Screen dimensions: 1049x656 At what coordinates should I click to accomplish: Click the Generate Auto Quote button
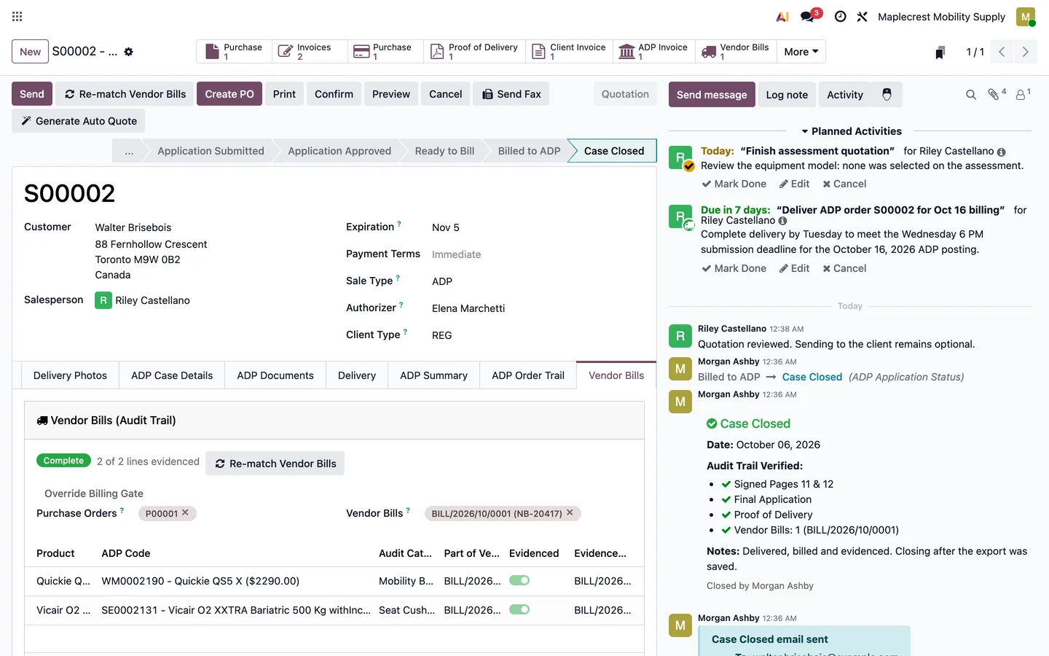(x=79, y=121)
